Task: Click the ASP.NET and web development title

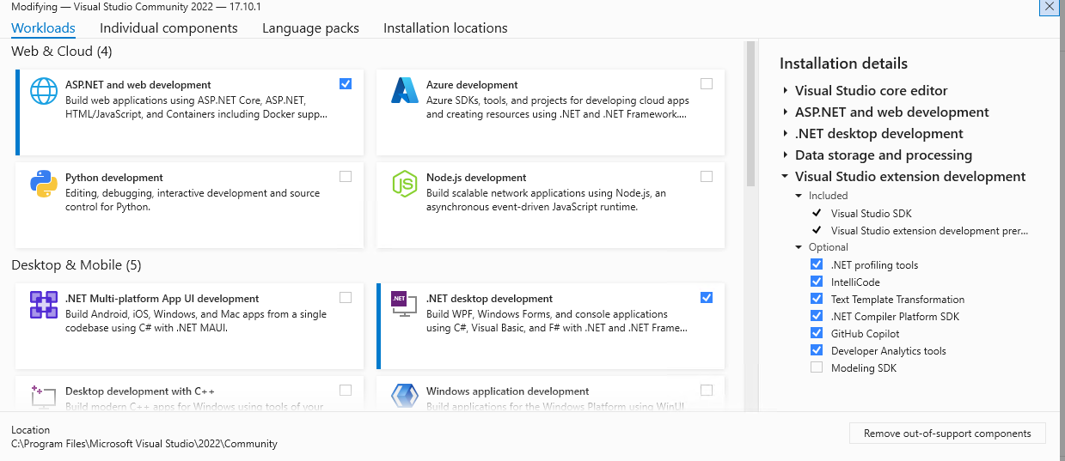Action: coord(138,85)
